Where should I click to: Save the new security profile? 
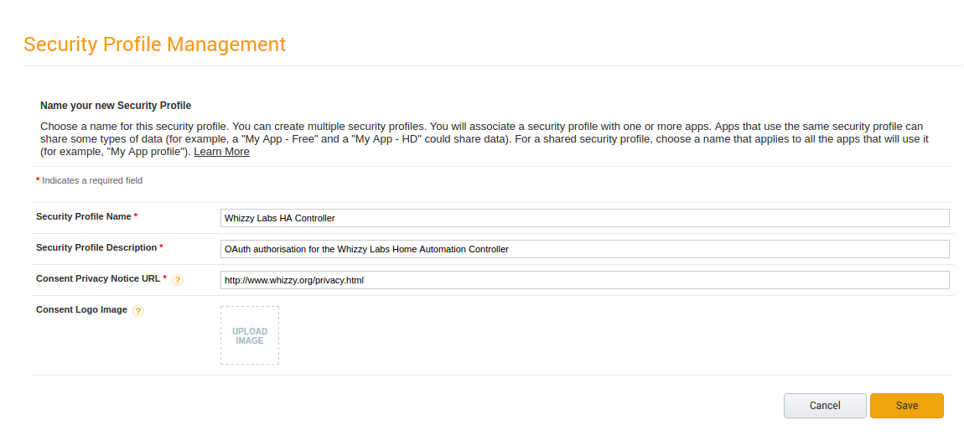click(x=907, y=406)
